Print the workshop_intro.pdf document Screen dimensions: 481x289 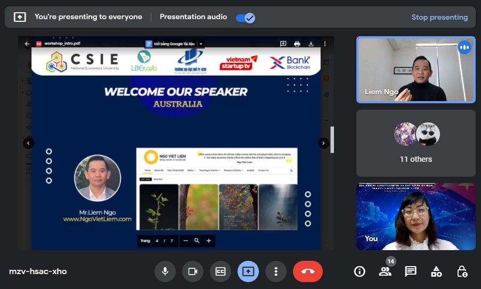(x=297, y=44)
